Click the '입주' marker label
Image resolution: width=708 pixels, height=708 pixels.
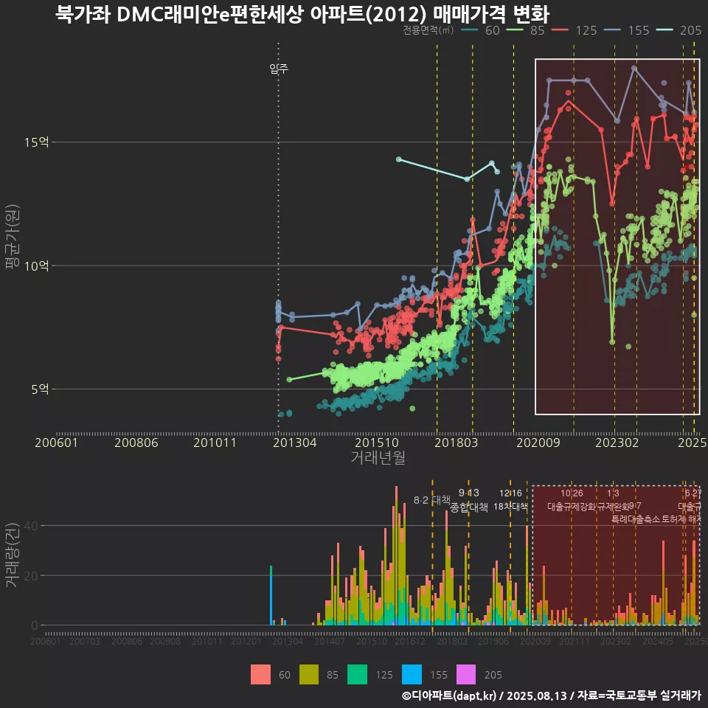(x=279, y=69)
